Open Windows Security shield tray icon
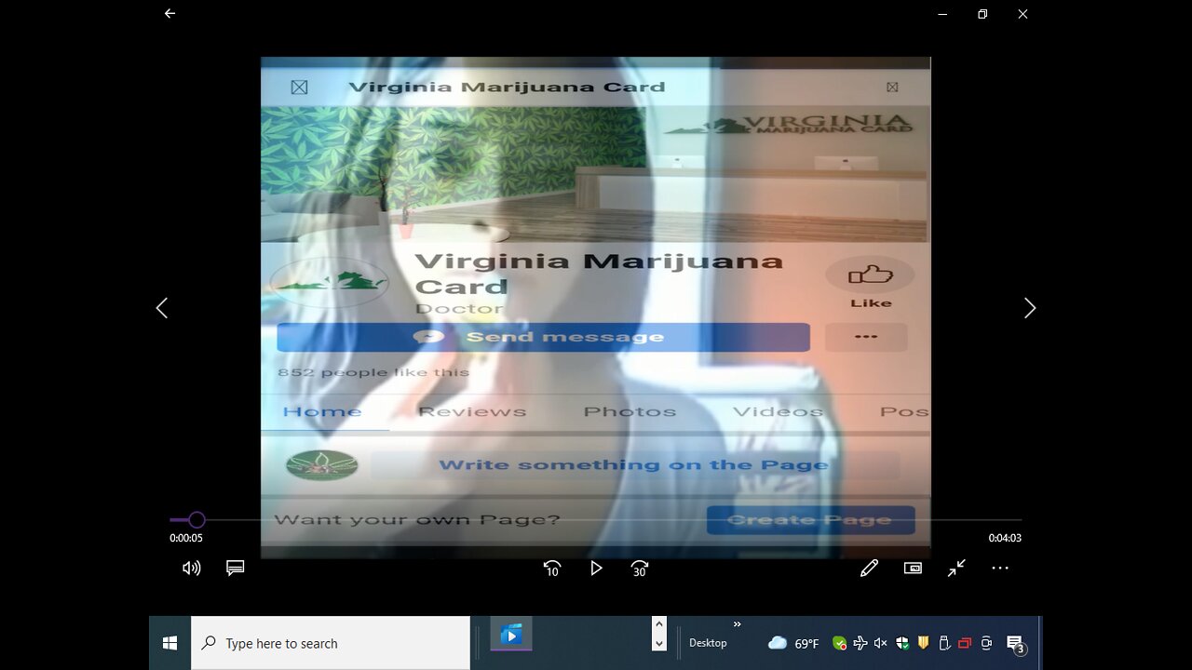1192x670 pixels. pyautogui.click(x=902, y=643)
